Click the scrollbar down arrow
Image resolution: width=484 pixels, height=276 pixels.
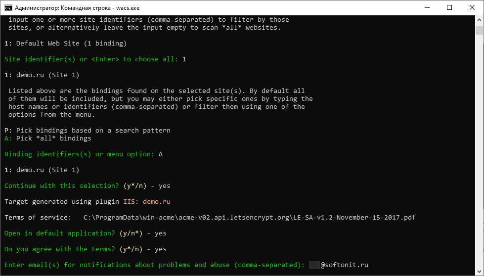click(480, 272)
